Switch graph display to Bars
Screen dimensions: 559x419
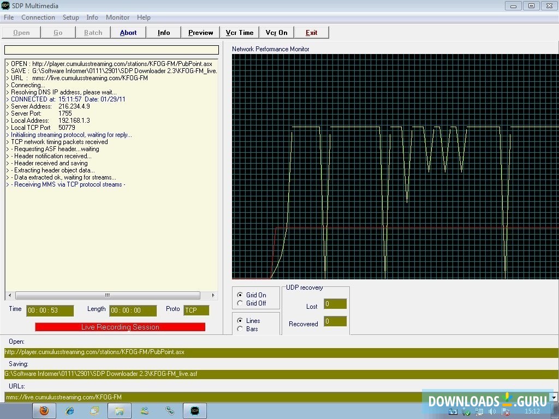coord(240,329)
